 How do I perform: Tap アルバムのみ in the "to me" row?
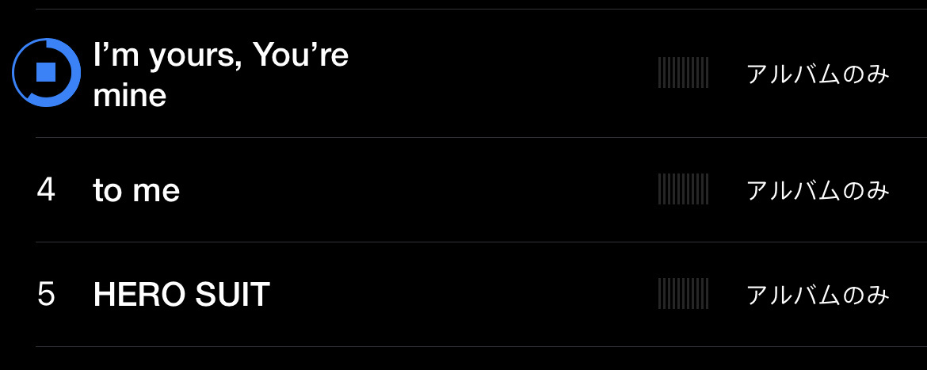[x=818, y=191]
